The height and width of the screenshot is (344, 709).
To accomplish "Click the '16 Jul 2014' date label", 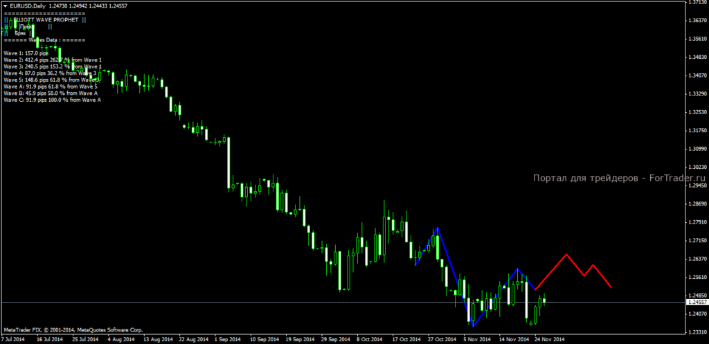I will [49, 339].
